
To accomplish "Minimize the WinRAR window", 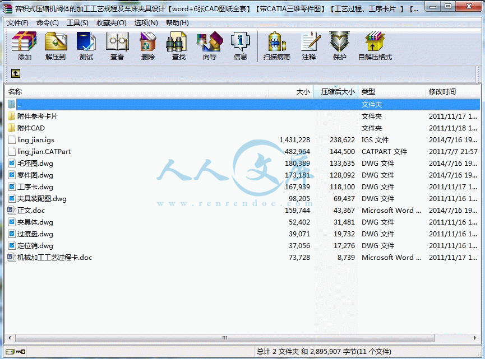I will coord(433,7).
